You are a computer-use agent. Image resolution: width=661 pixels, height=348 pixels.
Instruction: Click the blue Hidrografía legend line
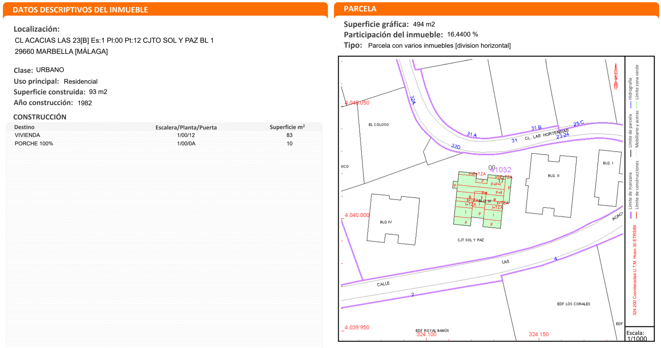click(631, 104)
